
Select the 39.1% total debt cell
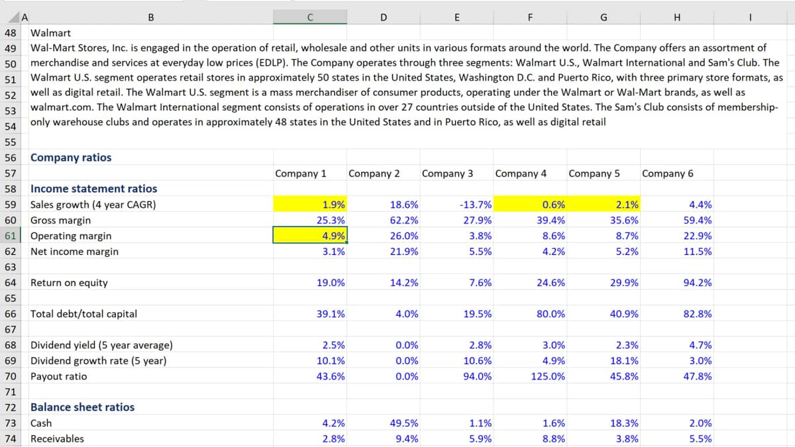click(x=310, y=314)
